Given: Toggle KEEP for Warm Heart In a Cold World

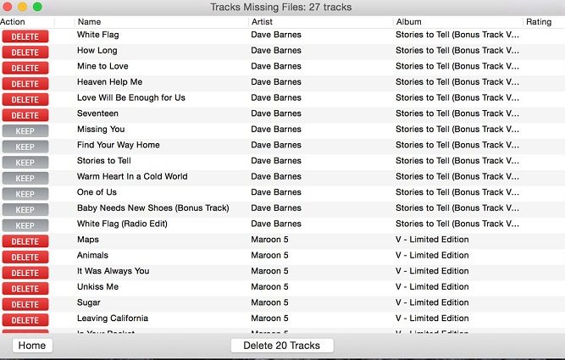Looking at the screenshot, I should 25,179.
